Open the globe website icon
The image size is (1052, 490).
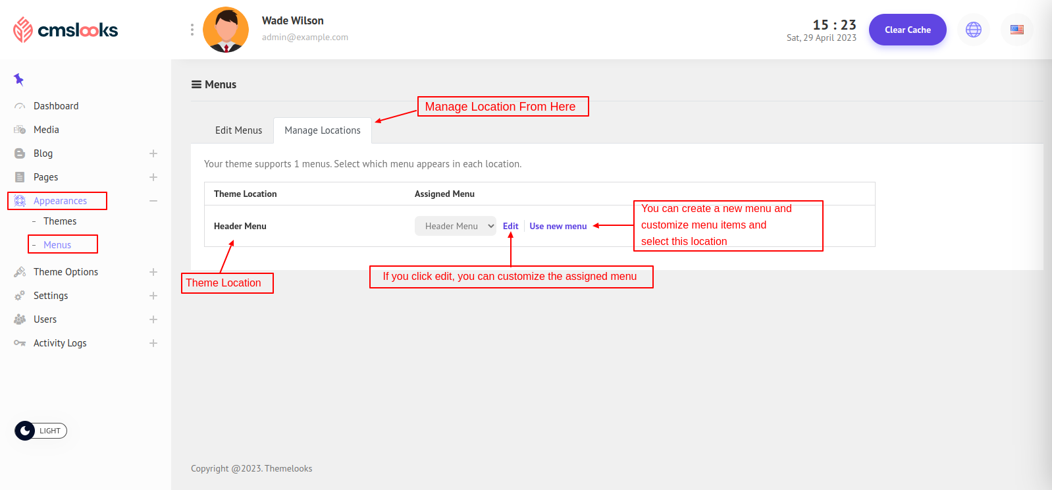973,30
